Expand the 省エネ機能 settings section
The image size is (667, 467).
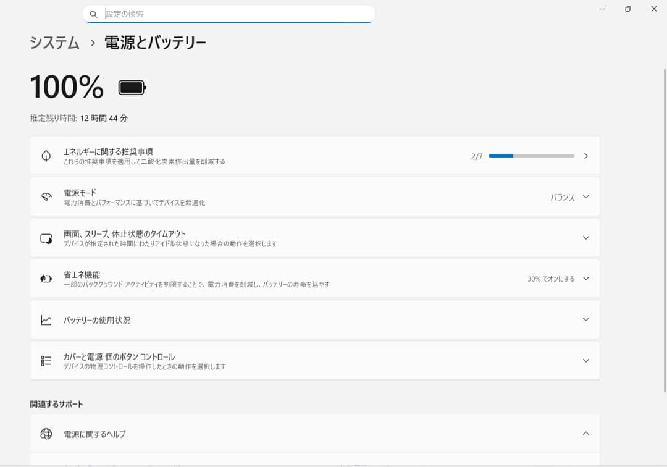click(x=585, y=278)
